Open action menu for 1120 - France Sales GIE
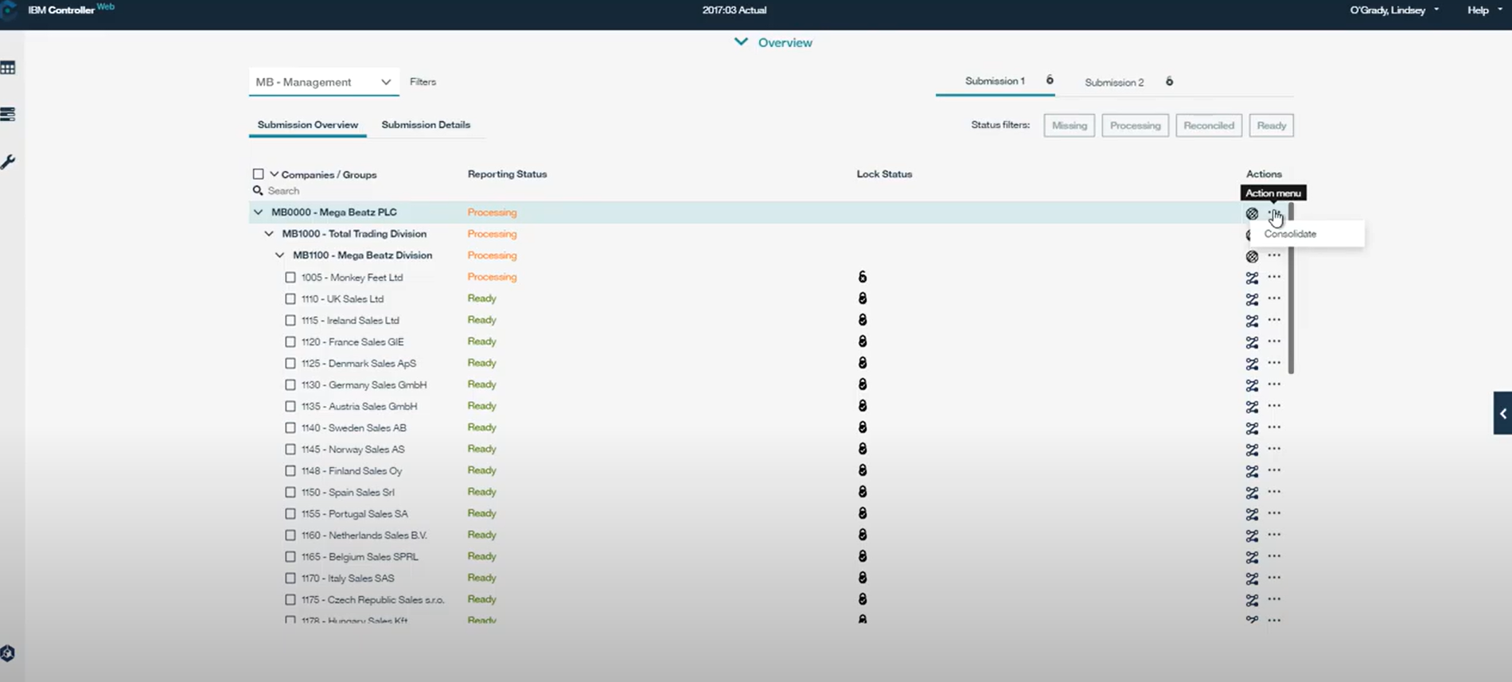The image size is (1512, 682). coord(1274,341)
